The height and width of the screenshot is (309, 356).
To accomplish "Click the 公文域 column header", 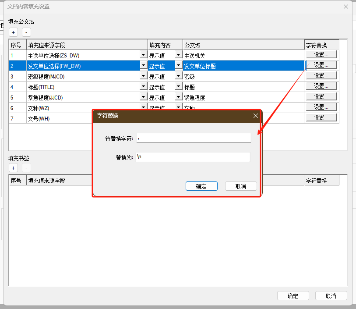I will 243,45.
